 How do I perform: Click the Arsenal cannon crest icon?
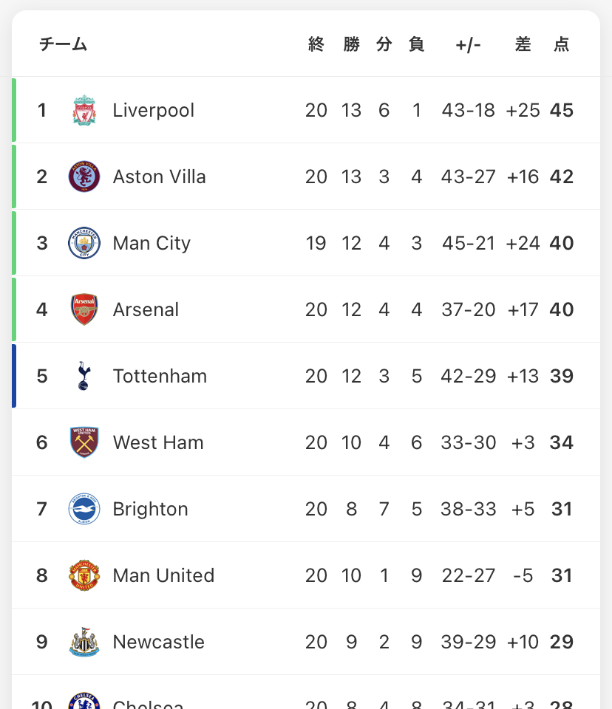pos(84,309)
